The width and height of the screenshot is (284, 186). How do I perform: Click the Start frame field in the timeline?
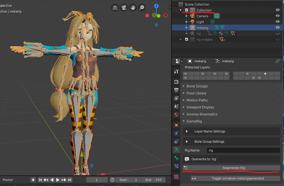129,180
